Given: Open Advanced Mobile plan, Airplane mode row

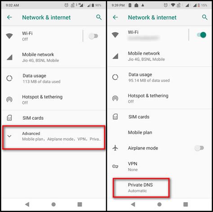Looking at the screenshot, I should (x=54, y=137).
